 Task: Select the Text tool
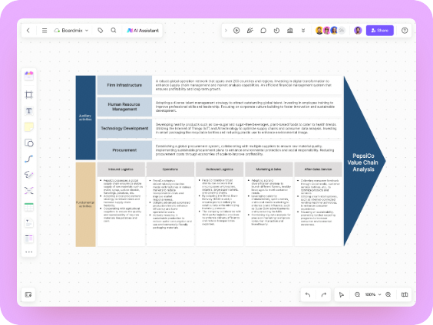click(x=28, y=111)
